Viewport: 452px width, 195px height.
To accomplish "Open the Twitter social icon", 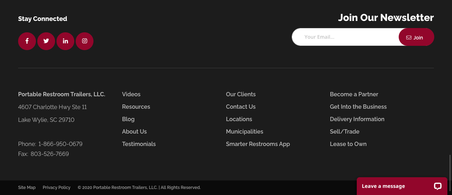I will pos(46,41).
